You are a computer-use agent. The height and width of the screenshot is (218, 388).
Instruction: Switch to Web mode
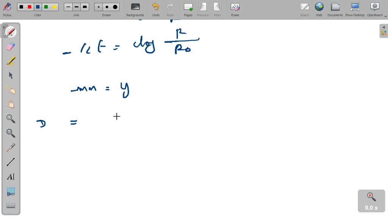coord(319,9)
